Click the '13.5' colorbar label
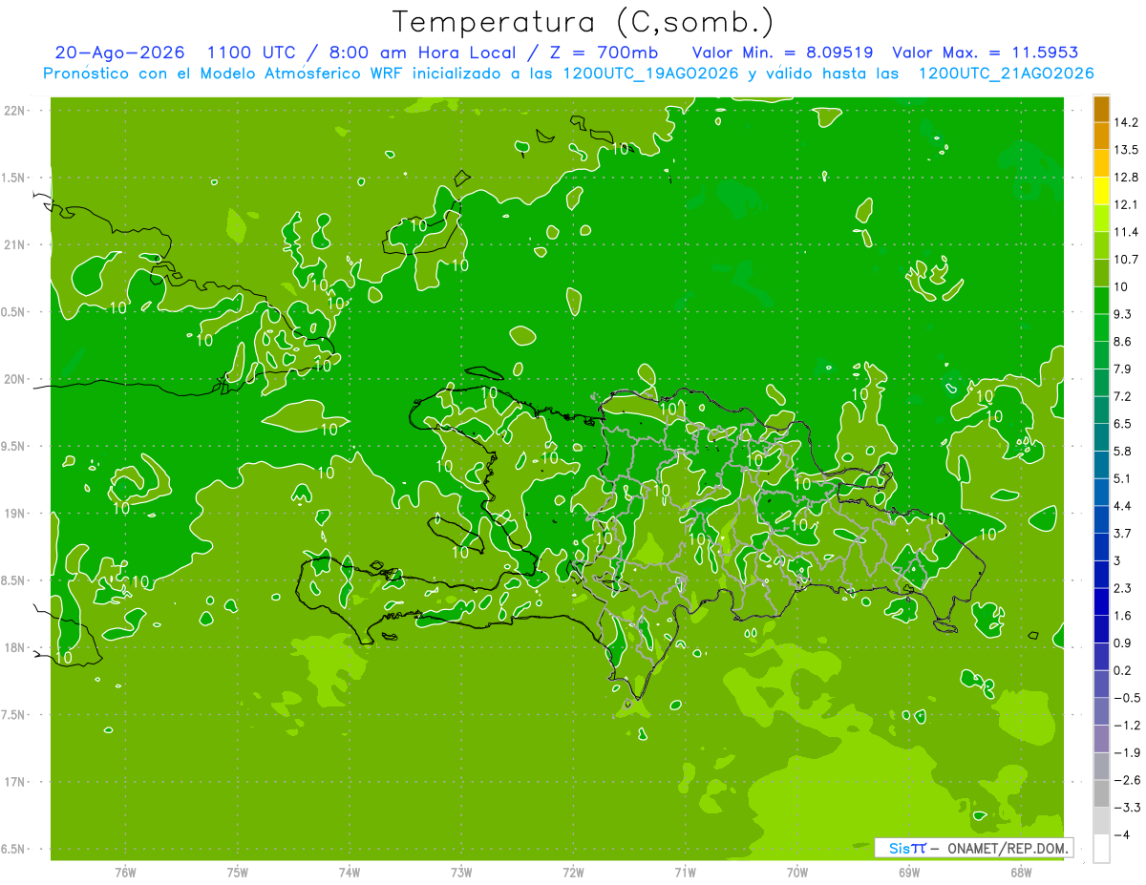The image size is (1146, 885). point(1126,150)
